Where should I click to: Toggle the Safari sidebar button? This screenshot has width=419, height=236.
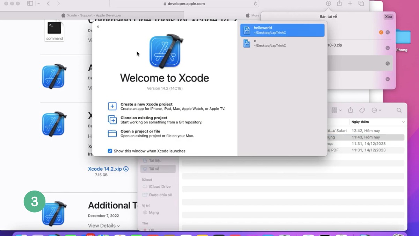30,3
